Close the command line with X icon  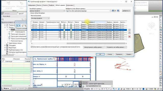(x=80, y=83)
